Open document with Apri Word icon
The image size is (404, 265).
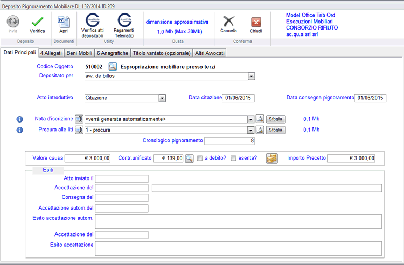[x=64, y=22]
